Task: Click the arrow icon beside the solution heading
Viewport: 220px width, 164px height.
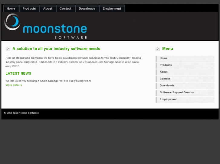Action: pos(8,49)
